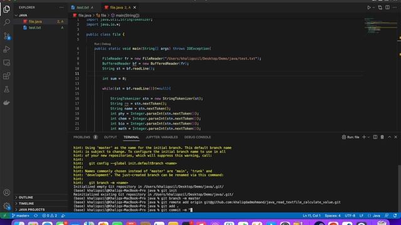Click the feedback icon in status bar
Image resolution: width=401 pixels, height=225 pixels.
tap(387, 216)
